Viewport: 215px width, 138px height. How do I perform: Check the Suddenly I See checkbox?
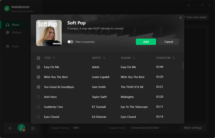pyautogui.click(x=38, y=107)
